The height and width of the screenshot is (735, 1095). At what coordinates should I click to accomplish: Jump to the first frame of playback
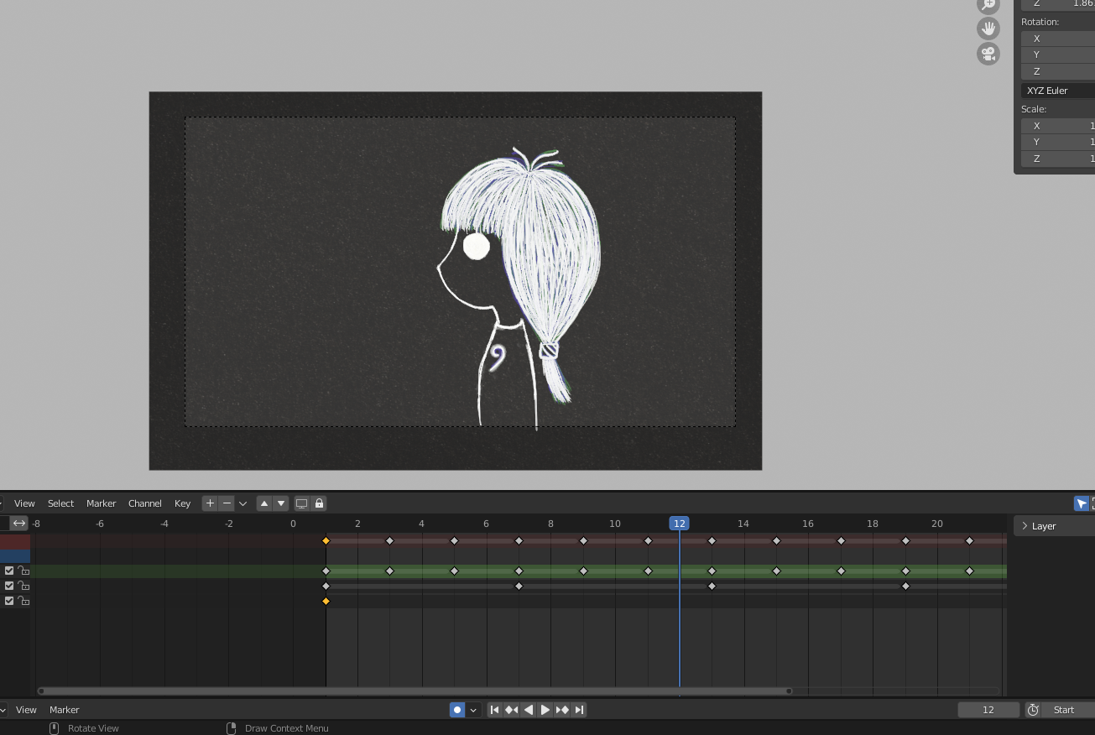click(494, 710)
